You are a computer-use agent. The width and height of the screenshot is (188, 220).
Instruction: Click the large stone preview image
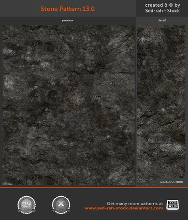(x=68, y=106)
